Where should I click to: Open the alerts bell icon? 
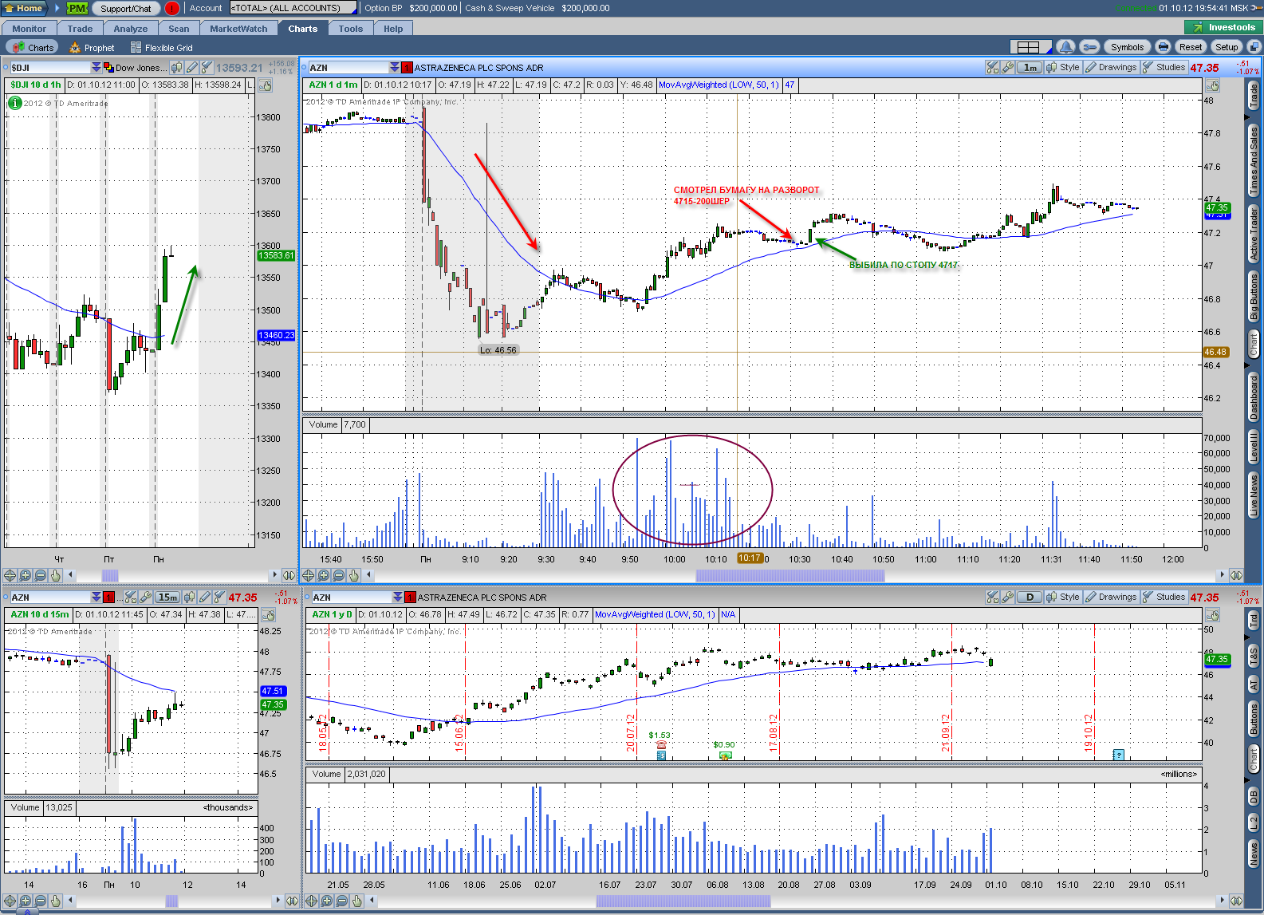pyautogui.click(x=1066, y=47)
